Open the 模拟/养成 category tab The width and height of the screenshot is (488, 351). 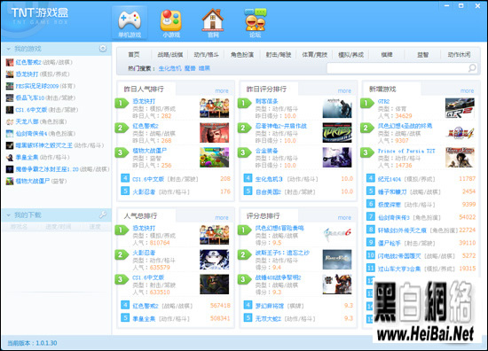click(350, 55)
